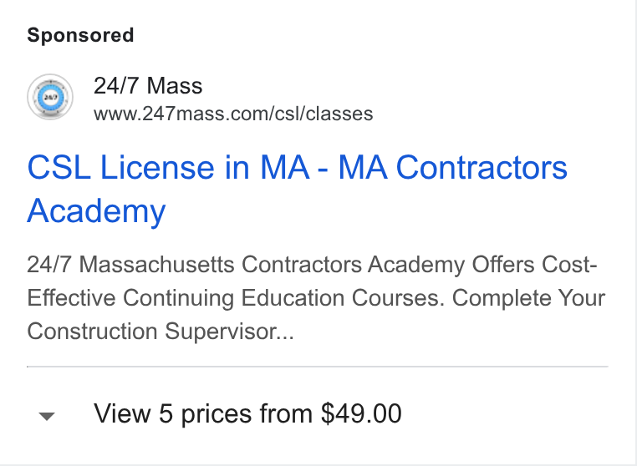Open the CSL License in MA headline link
The height and width of the screenshot is (466, 637).
(297, 189)
